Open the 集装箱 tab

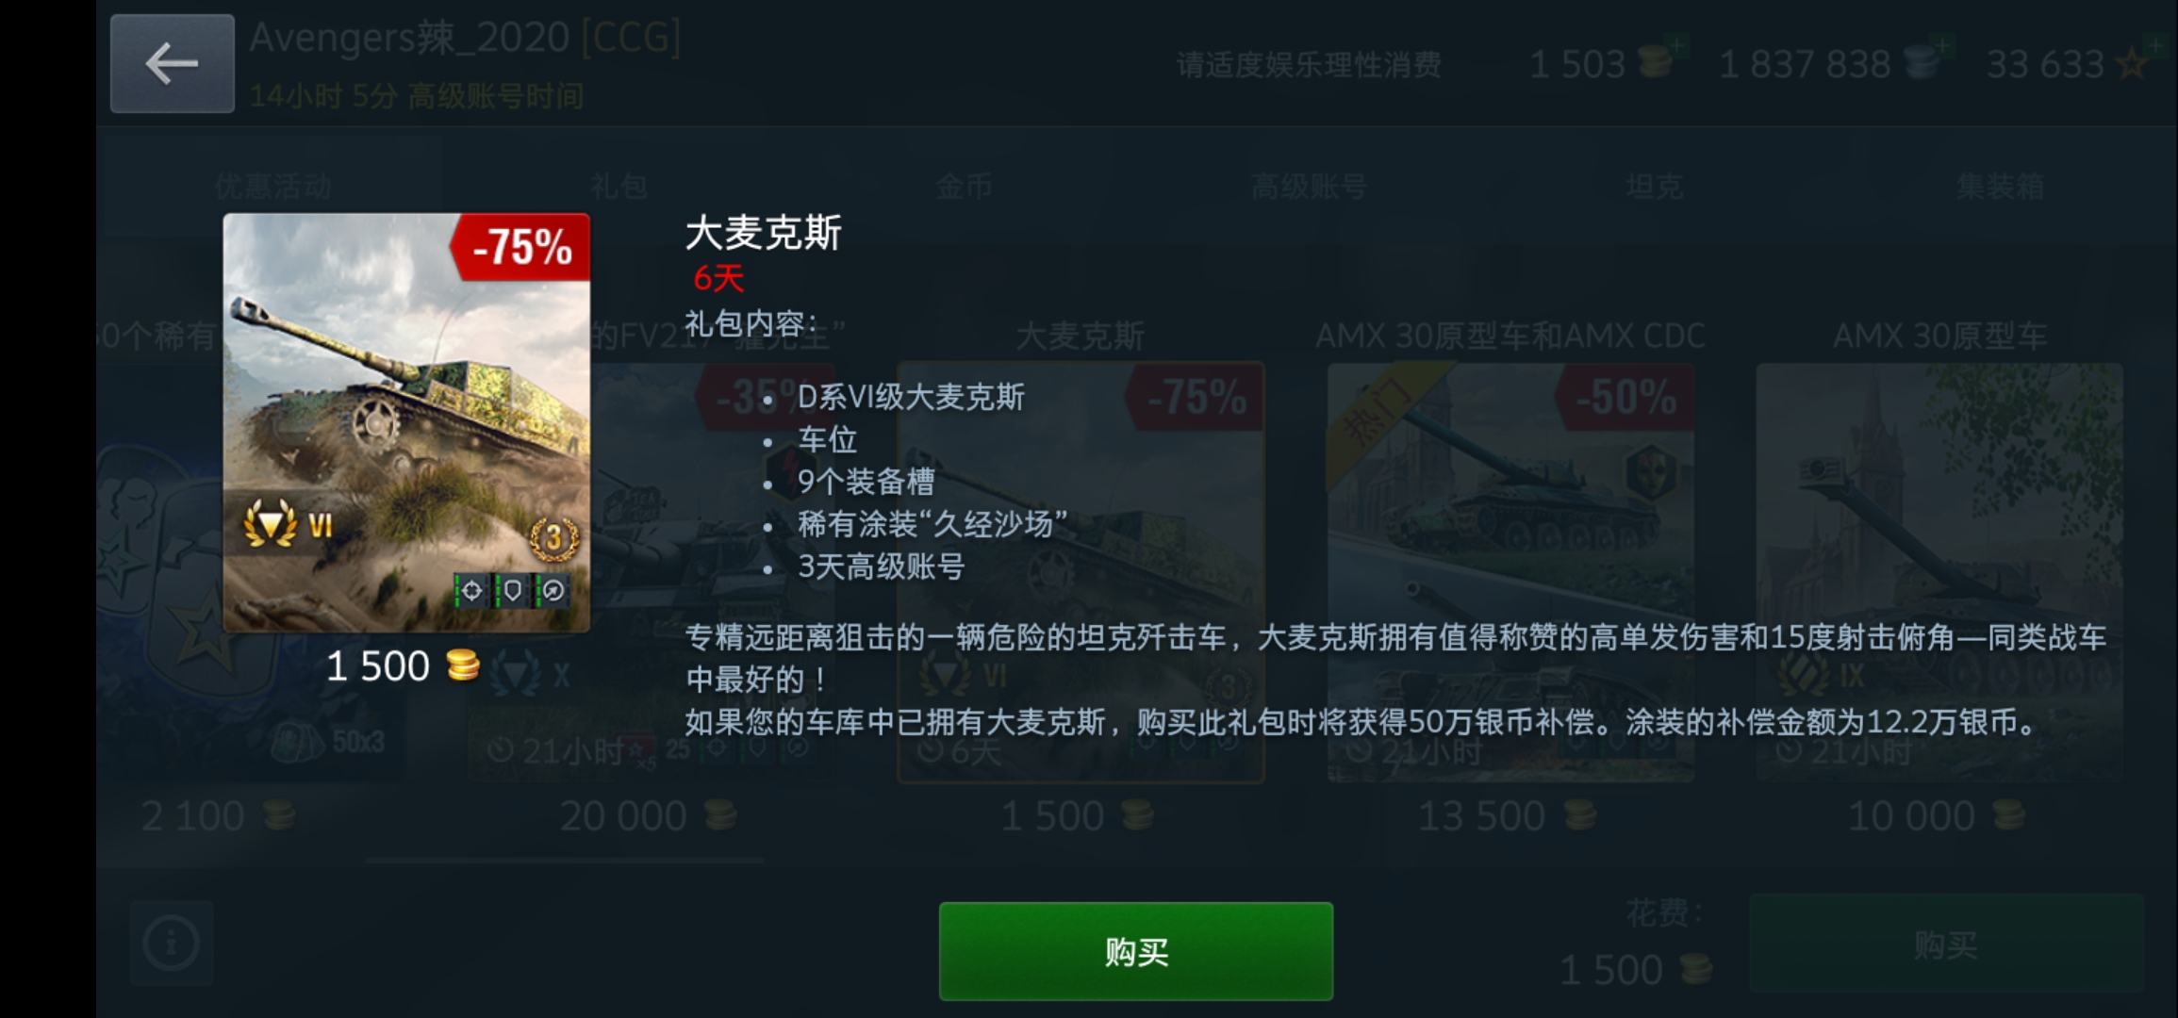[2000, 187]
